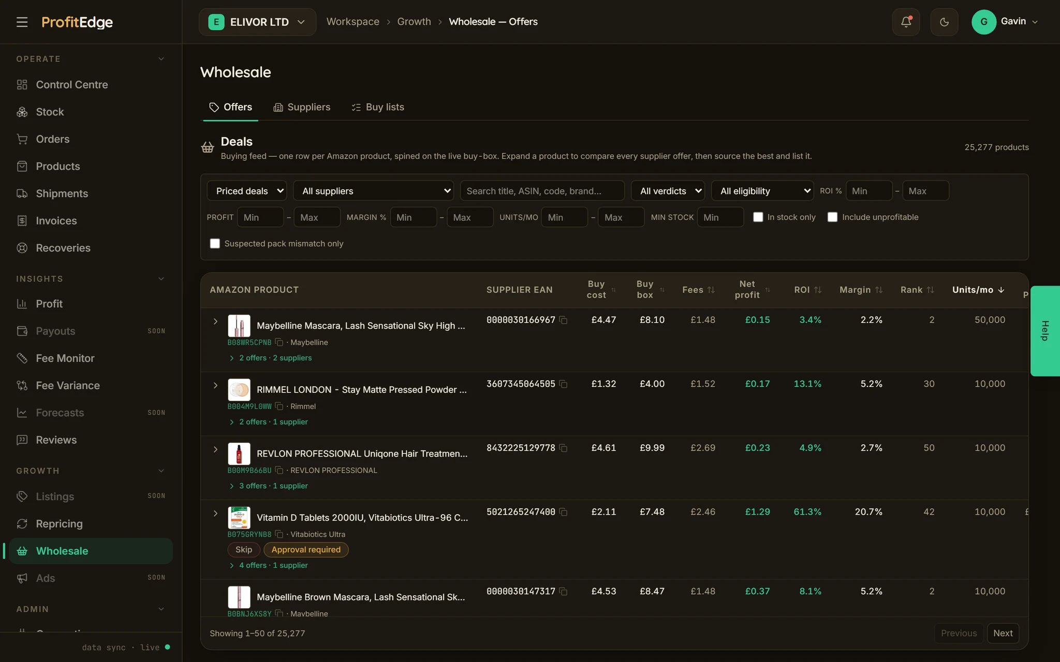The image size is (1060, 662).
Task: Copy EAN 0000030147317
Action: (x=564, y=592)
